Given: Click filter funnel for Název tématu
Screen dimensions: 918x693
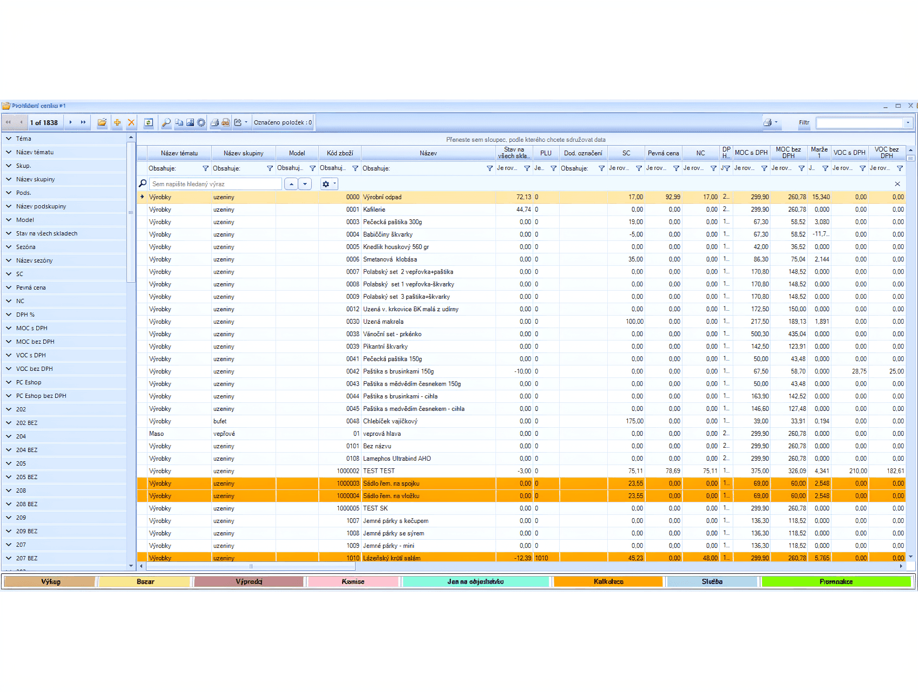Looking at the screenshot, I should pyautogui.click(x=206, y=168).
